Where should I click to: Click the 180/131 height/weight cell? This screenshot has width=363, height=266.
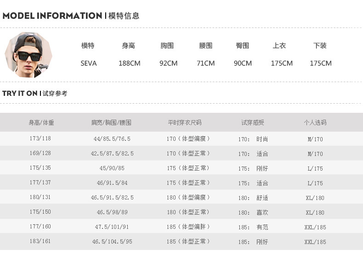[40, 198]
